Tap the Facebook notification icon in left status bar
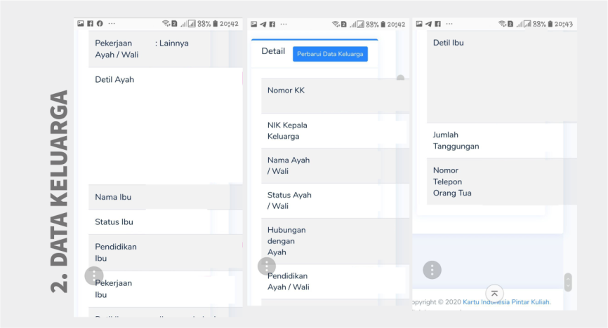The width and height of the screenshot is (608, 328). 90,24
